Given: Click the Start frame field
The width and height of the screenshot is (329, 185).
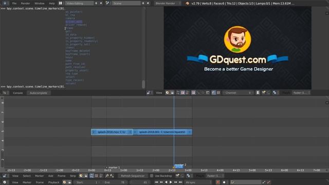Looking at the screenshot, I should click(87, 182).
